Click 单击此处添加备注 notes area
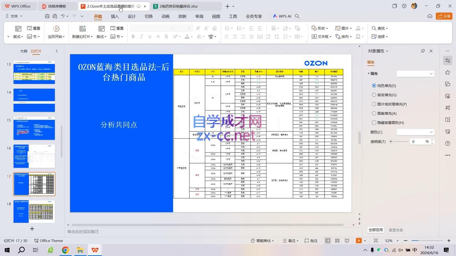 (x=83, y=231)
